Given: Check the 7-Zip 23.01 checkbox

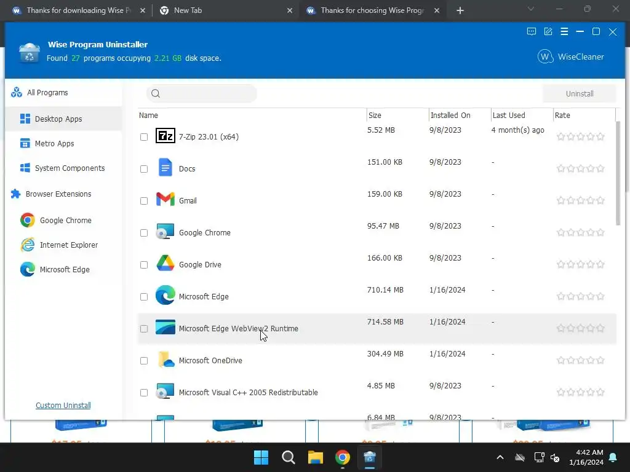Looking at the screenshot, I should tap(144, 137).
